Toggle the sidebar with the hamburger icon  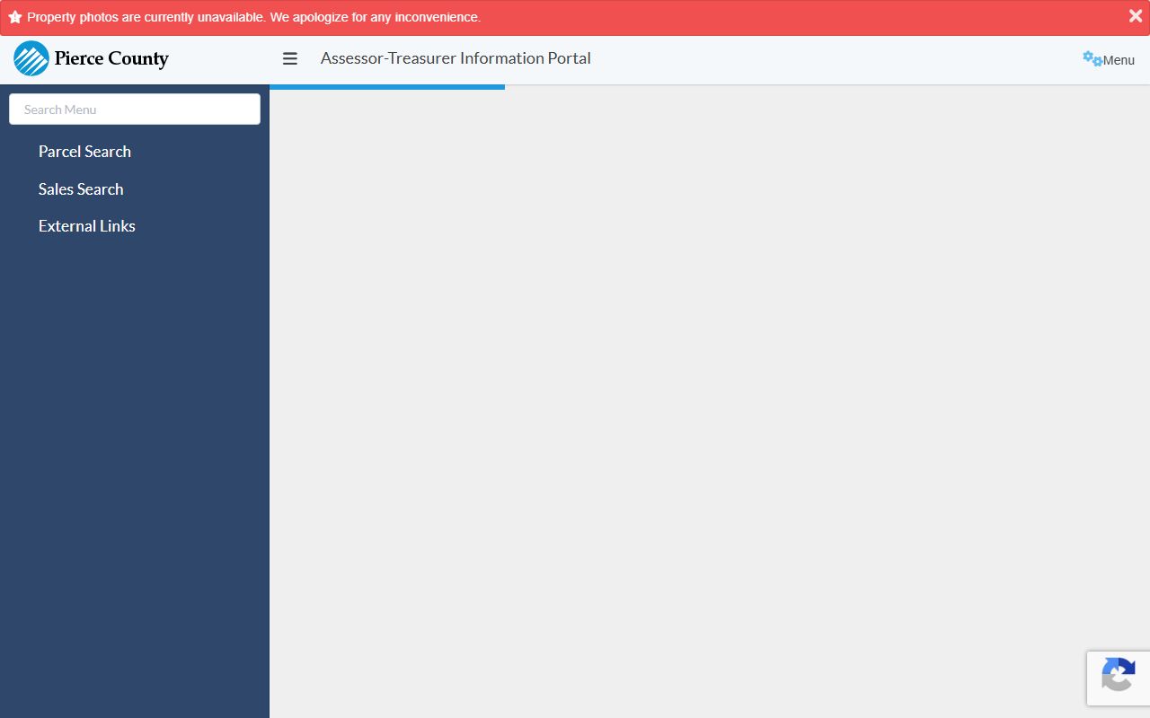click(x=289, y=58)
